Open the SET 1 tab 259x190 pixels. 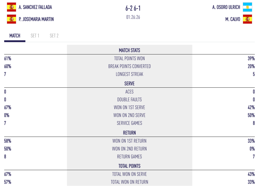pyautogui.click(x=35, y=36)
